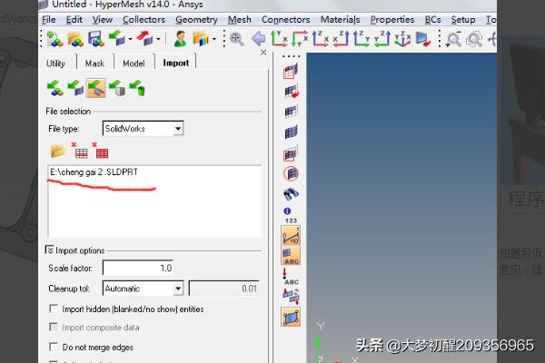545x363 pixels.
Task: Click the Scale factor input field
Action: 138,268
